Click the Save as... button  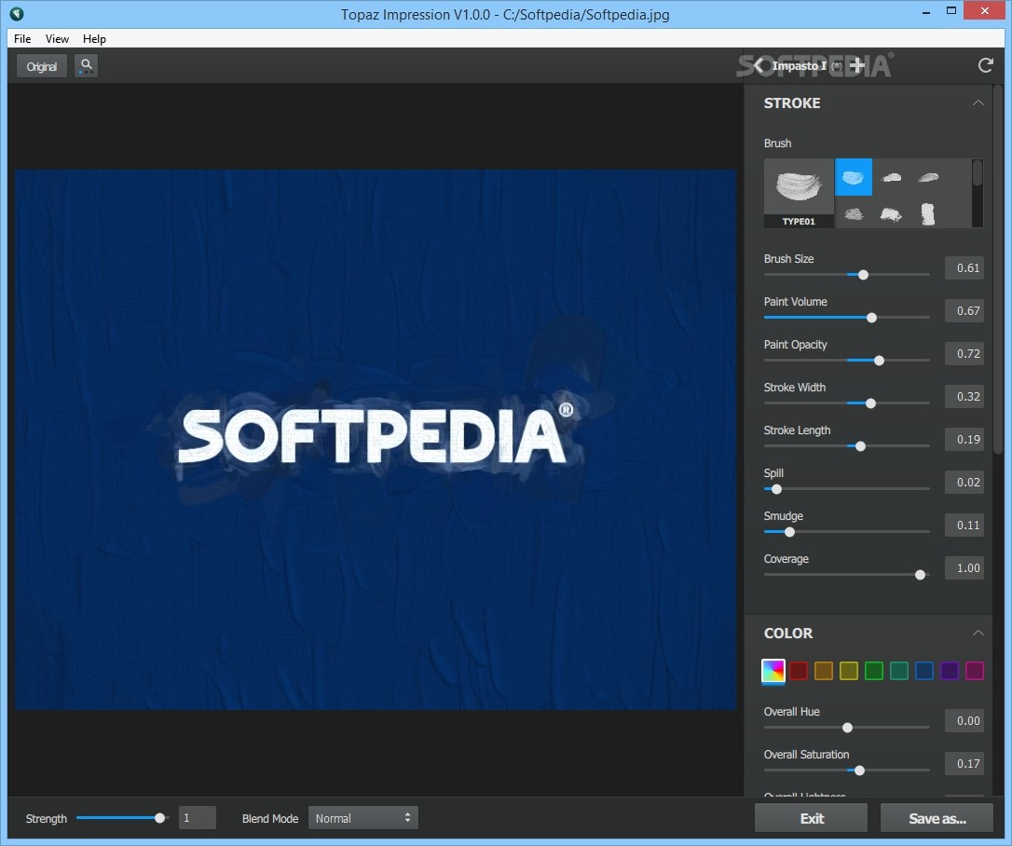pyautogui.click(x=937, y=818)
